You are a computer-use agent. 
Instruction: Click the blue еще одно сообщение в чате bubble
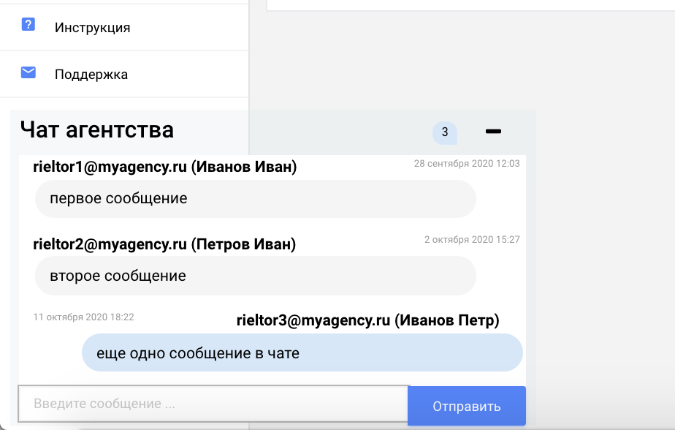click(302, 353)
